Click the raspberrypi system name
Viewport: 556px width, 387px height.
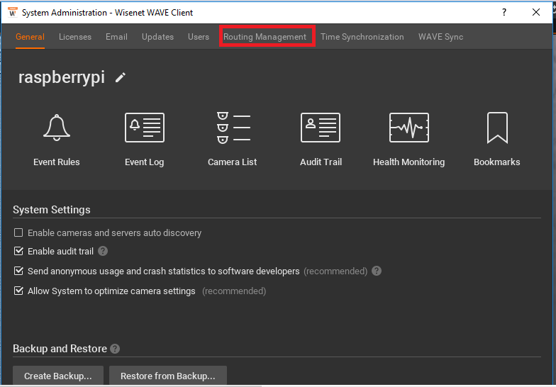[x=62, y=77]
